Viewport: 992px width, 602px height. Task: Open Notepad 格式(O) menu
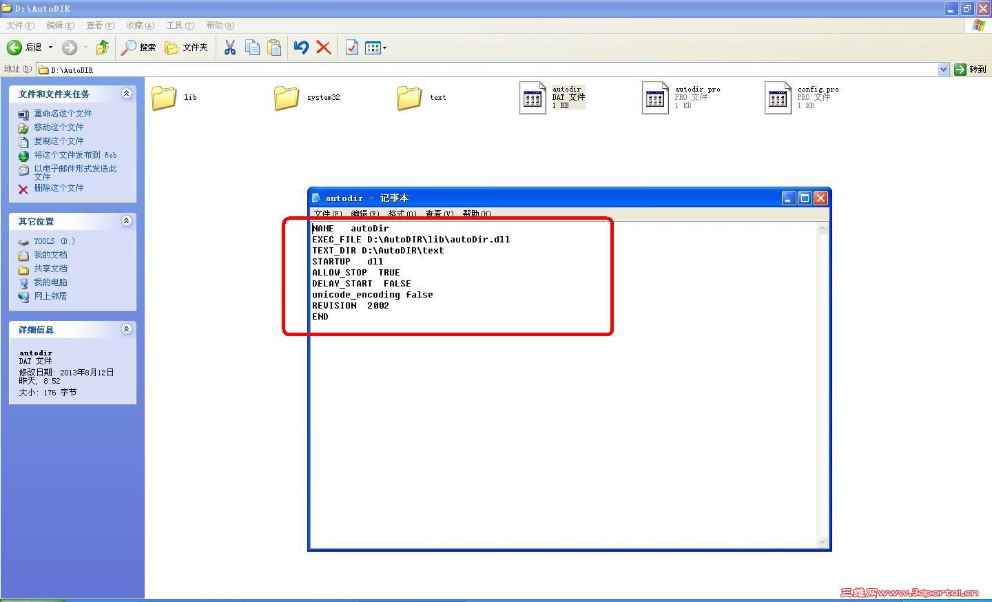click(402, 214)
